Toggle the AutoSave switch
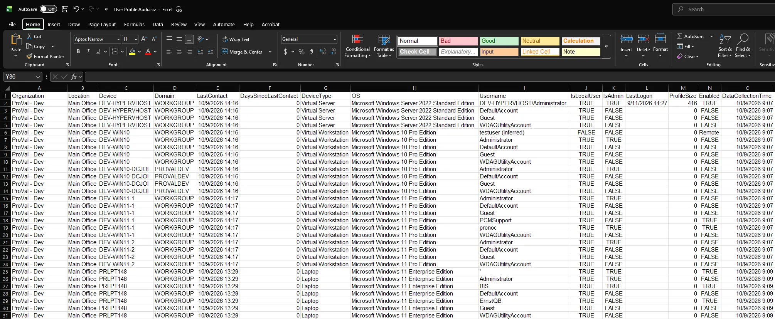Image resolution: width=775 pixels, height=319 pixels. pos(48,9)
